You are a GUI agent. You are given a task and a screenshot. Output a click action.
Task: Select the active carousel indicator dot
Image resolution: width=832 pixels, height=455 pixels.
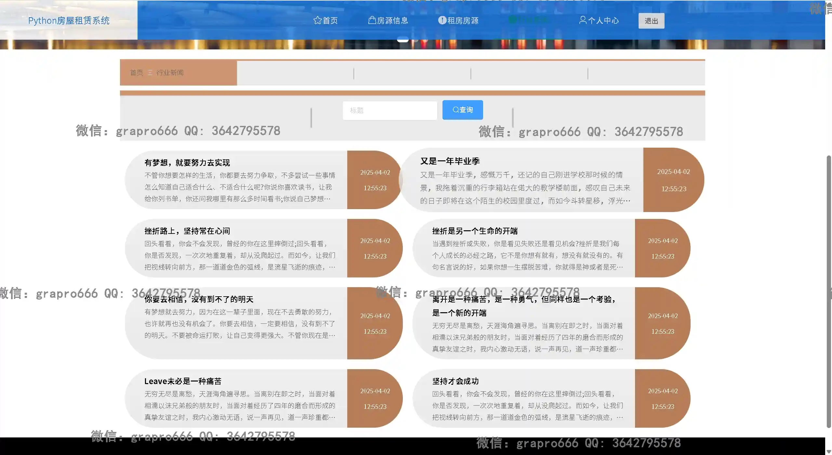click(x=403, y=39)
